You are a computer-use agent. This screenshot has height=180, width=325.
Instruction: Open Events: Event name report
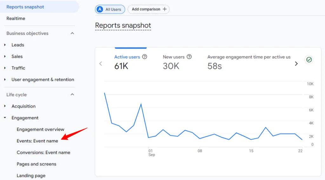(37, 141)
